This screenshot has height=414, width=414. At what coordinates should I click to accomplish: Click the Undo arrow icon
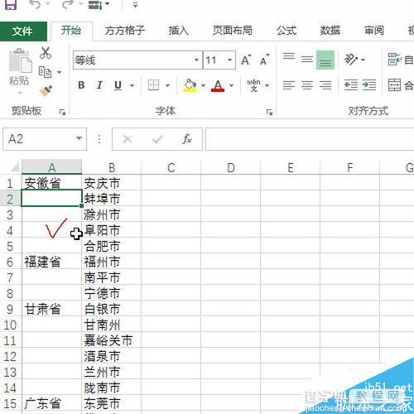pyautogui.click(x=36, y=4)
